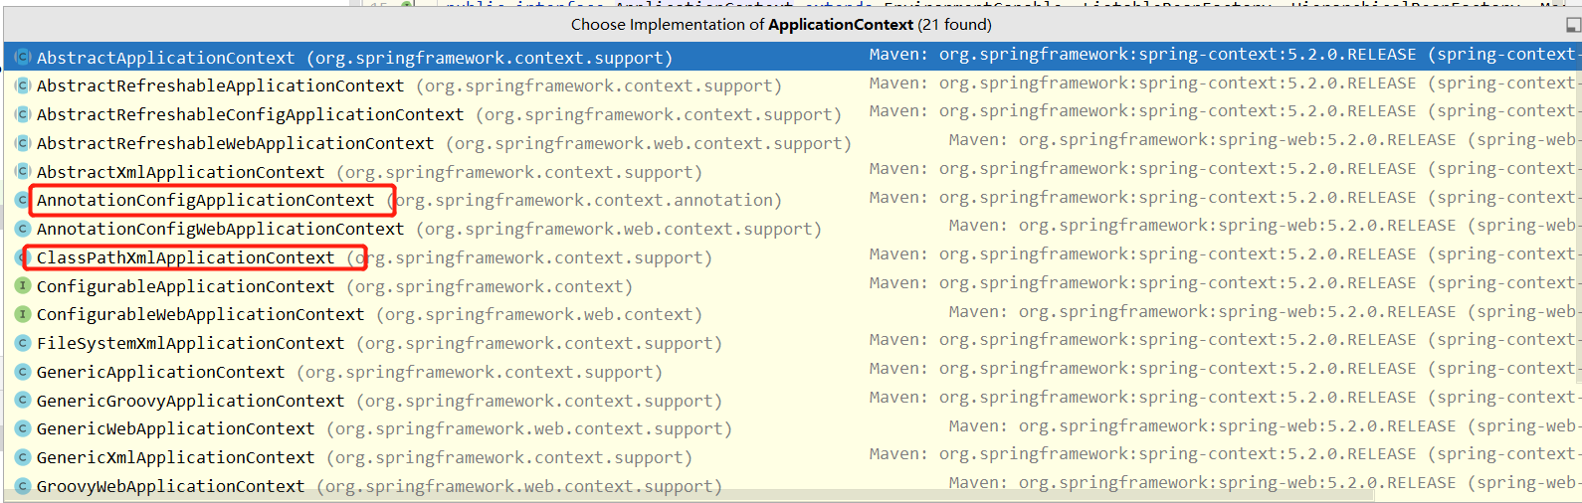The image size is (1582, 503).
Task: Select GenericXmlApplicationContext implementation
Action: (175, 458)
